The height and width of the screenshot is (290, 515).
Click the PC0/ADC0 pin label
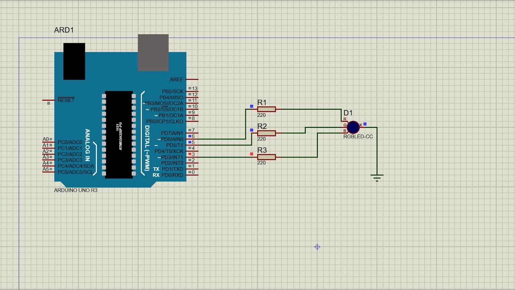[x=70, y=142]
